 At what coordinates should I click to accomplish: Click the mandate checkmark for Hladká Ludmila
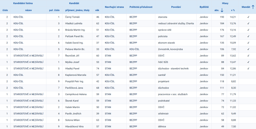click(248, 23)
